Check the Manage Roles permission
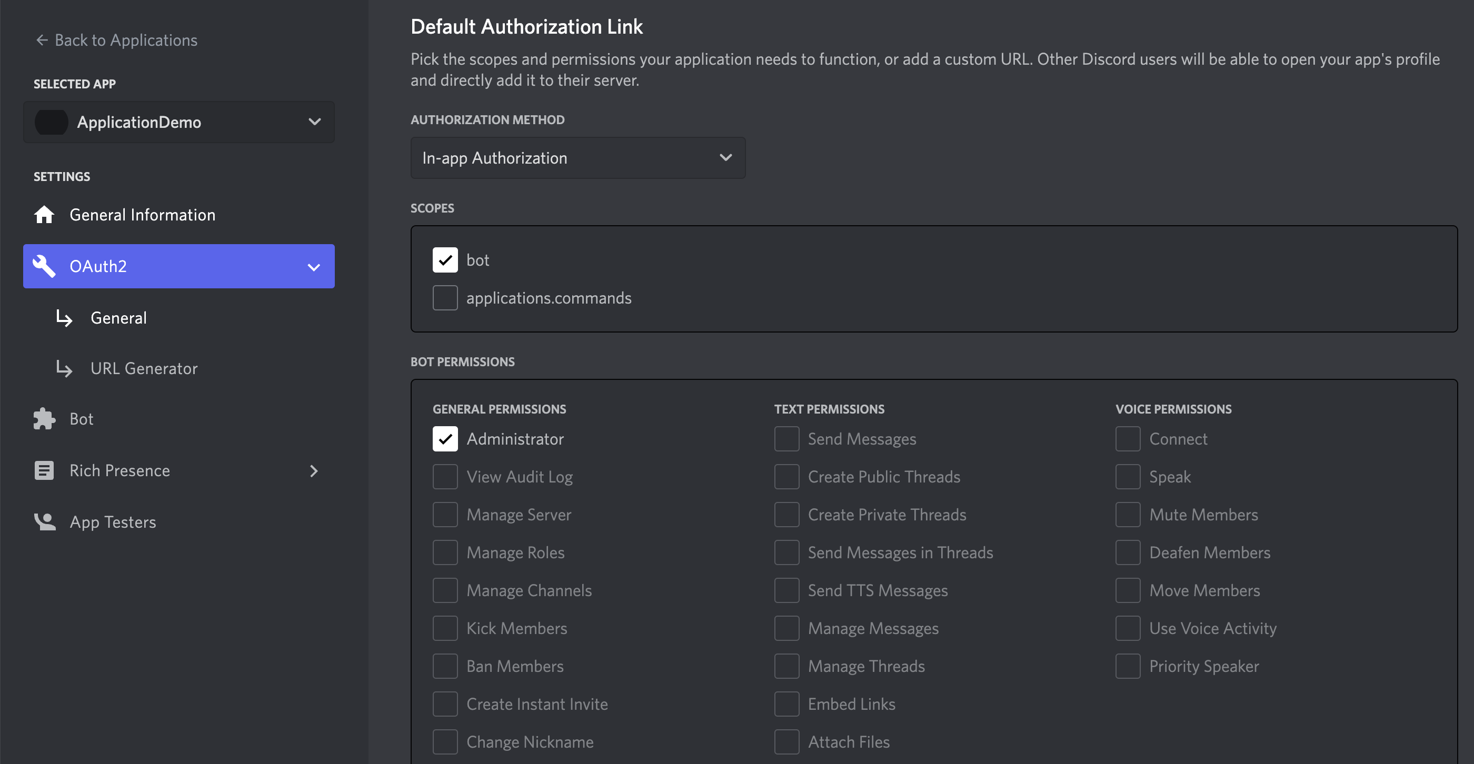The width and height of the screenshot is (1474, 764). click(x=445, y=552)
